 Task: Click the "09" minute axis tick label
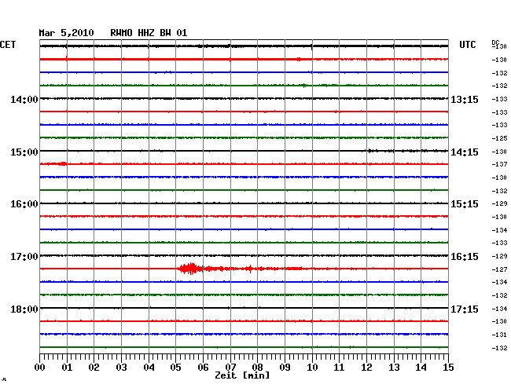point(285,368)
